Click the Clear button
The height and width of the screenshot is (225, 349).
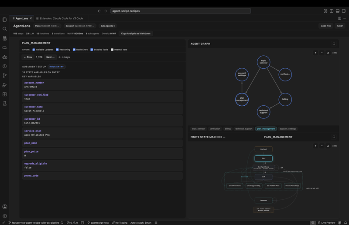340,26
